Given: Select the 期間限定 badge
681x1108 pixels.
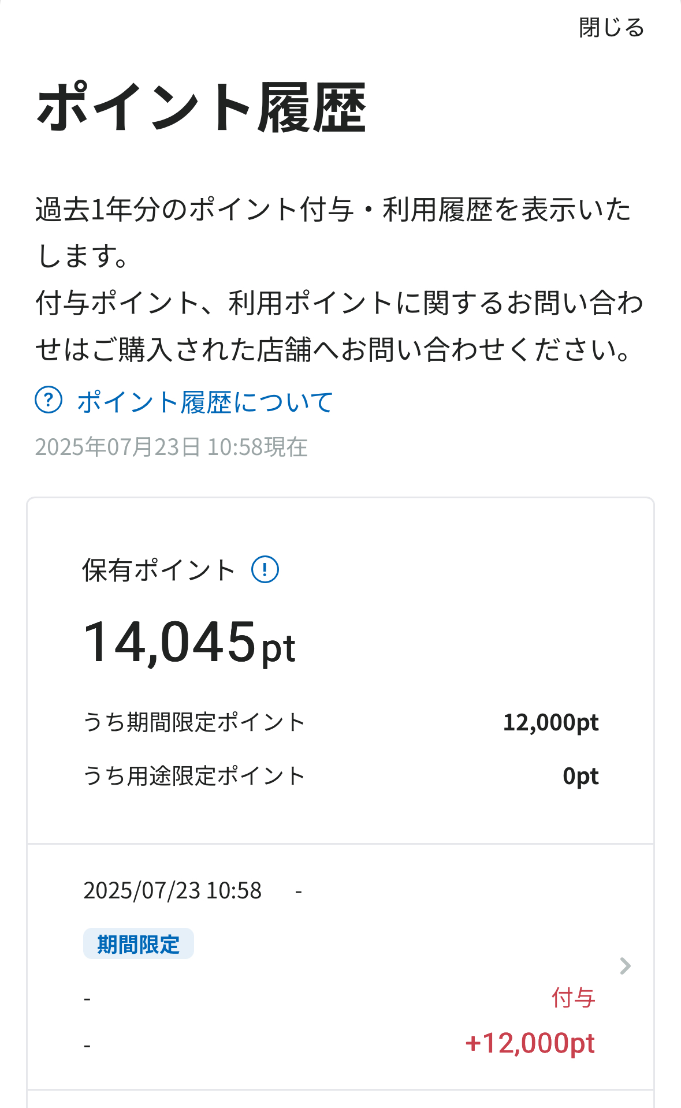Looking at the screenshot, I should (x=138, y=945).
